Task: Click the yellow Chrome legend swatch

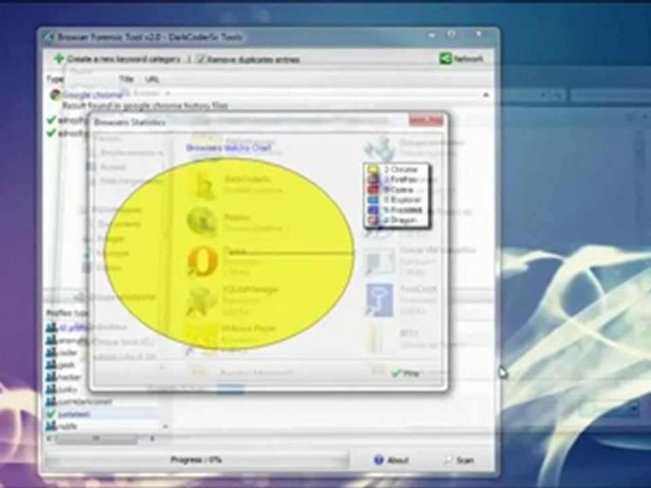Action: tap(373, 169)
